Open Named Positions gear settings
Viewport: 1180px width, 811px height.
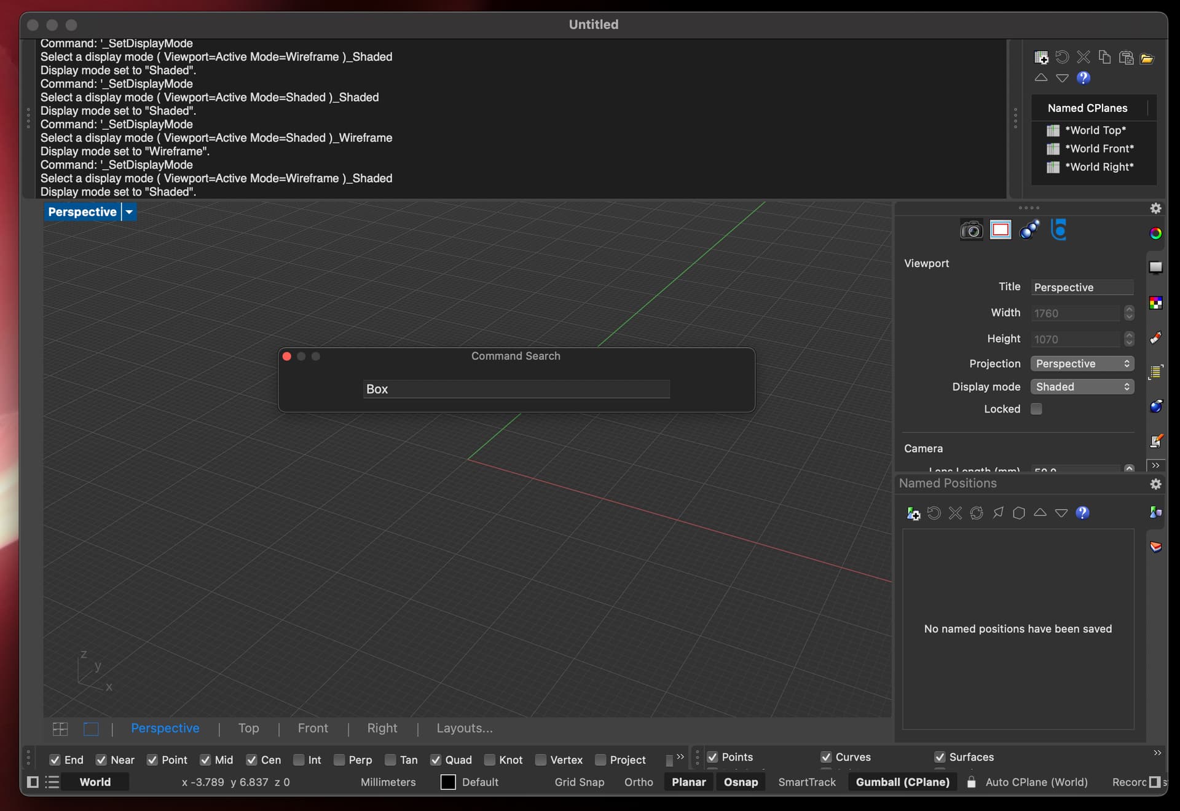(x=1155, y=484)
